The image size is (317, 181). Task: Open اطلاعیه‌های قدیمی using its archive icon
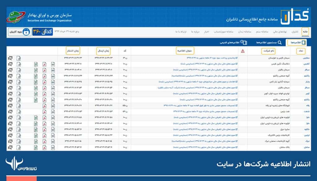coord(244,42)
